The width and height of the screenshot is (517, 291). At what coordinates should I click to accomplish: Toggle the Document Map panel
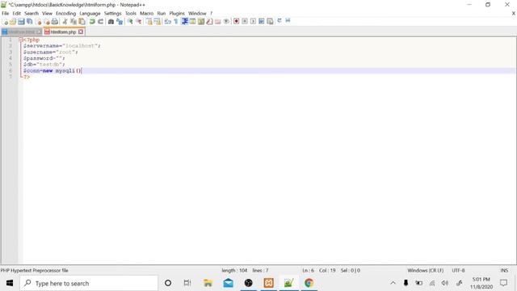(x=201, y=22)
